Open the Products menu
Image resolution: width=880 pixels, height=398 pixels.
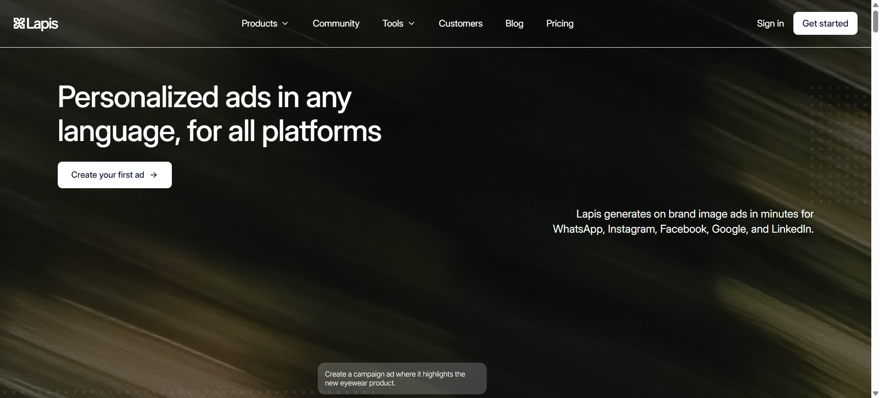259,23
